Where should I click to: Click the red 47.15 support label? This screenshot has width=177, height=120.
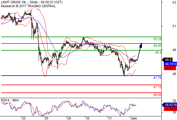157,87
